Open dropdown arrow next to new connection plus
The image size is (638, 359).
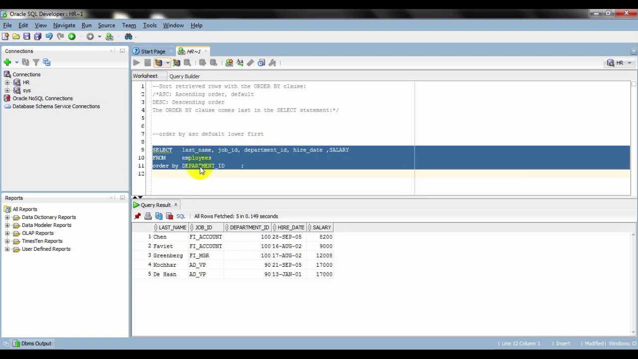tap(16, 62)
